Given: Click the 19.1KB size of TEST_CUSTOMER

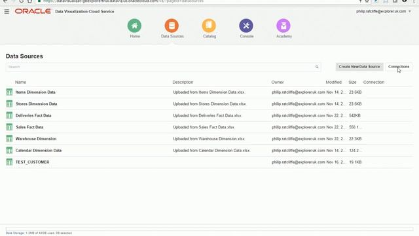Looking at the screenshot, I should (355, 162).
